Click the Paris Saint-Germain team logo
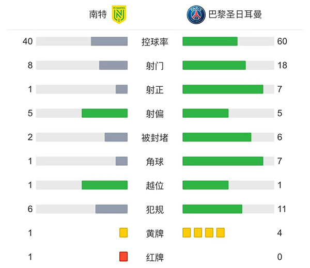This screenshot has width=310, height=268. 196,15
